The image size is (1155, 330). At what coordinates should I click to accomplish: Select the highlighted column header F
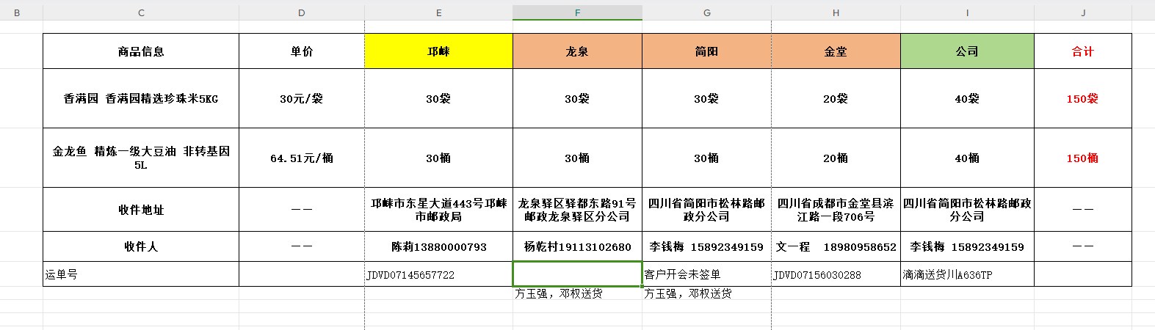click(x=577, y=12)
